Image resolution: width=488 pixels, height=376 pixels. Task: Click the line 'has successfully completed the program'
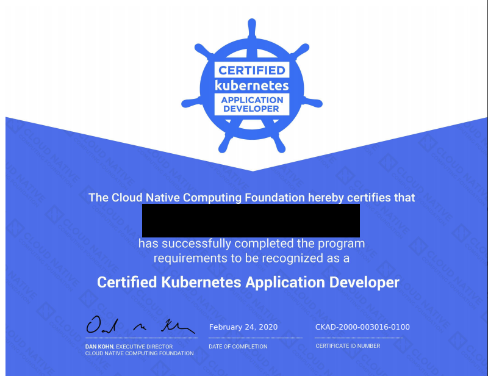(252, 244)
